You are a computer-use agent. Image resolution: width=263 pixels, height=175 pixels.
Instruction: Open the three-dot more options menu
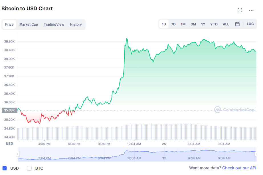pyautogui.click(x=251, y=10)
